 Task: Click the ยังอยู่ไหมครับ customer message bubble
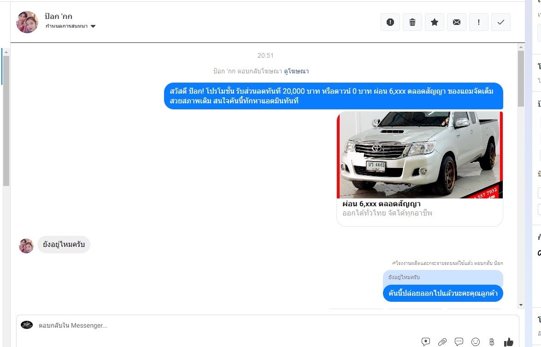(64, 245)
